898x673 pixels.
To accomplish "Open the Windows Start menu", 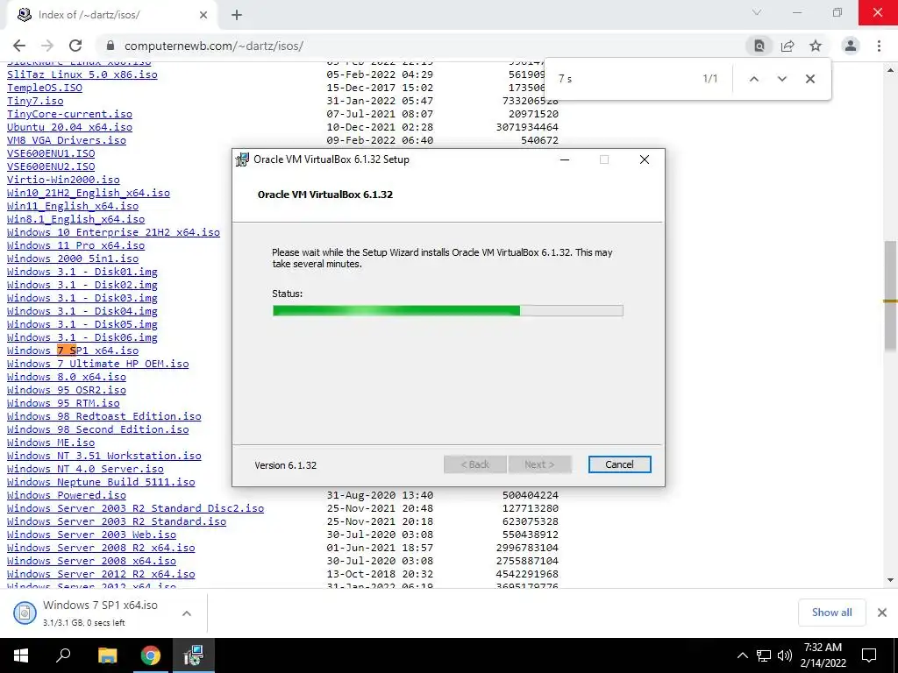I will pos(21,655).
